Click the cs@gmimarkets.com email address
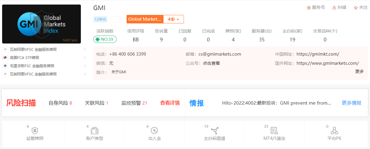The width and height of the screenshot is (370, 149). [x=220, y=54]
